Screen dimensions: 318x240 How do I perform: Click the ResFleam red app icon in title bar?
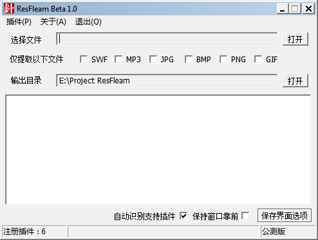pos(9,8)
